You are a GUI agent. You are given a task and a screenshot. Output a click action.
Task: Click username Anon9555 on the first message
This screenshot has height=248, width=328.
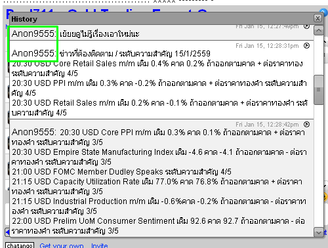pyautogui.click(x=34, y=33)
